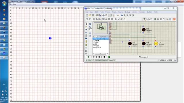Click the blue Pan/center crosshair icon

[x=122, y=15]
